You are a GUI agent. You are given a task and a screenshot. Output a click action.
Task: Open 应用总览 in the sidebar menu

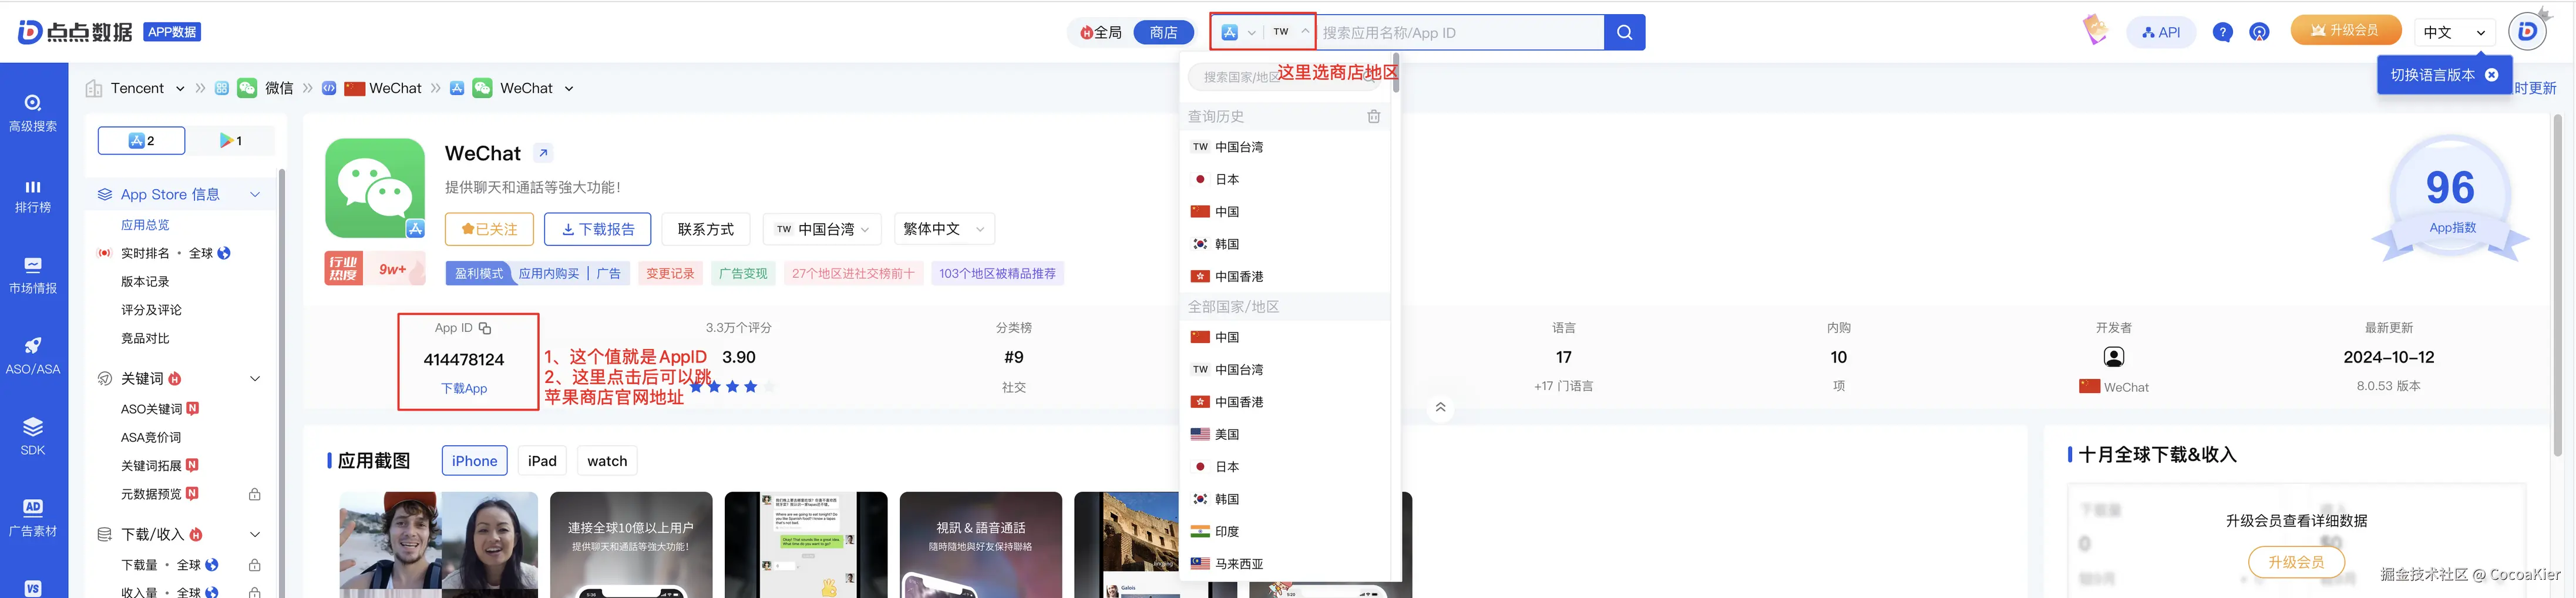tap(145, 225)
